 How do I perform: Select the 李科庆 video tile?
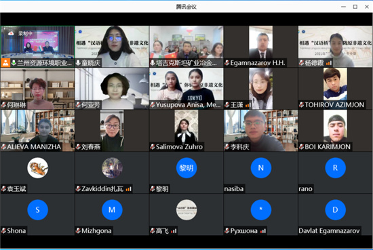(260, 131)
